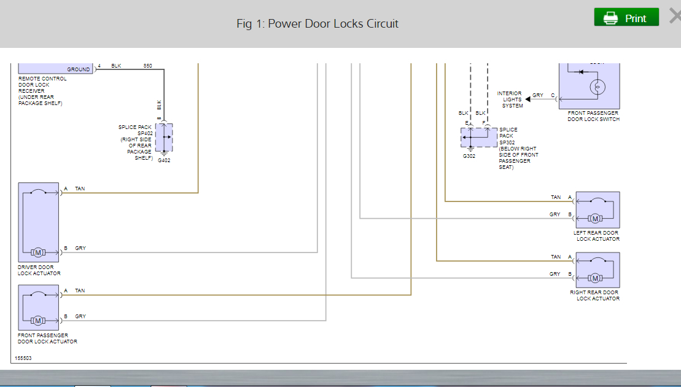
Task: Click the G302 ground symbol
Action: pyautogui.click(x=470, y=149)
